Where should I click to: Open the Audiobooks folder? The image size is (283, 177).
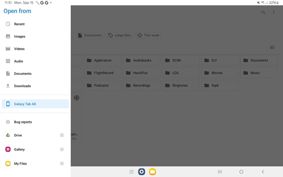[x=141, y=61]
